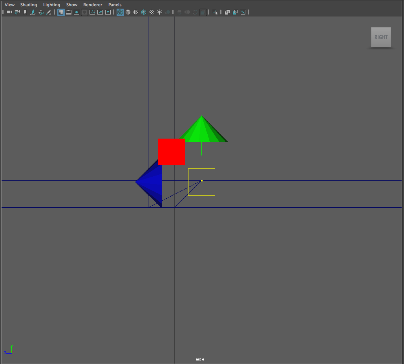The image size is (404, 364).
Task: Toggle the Field Chart icon
Action: [x=92, y=12]
